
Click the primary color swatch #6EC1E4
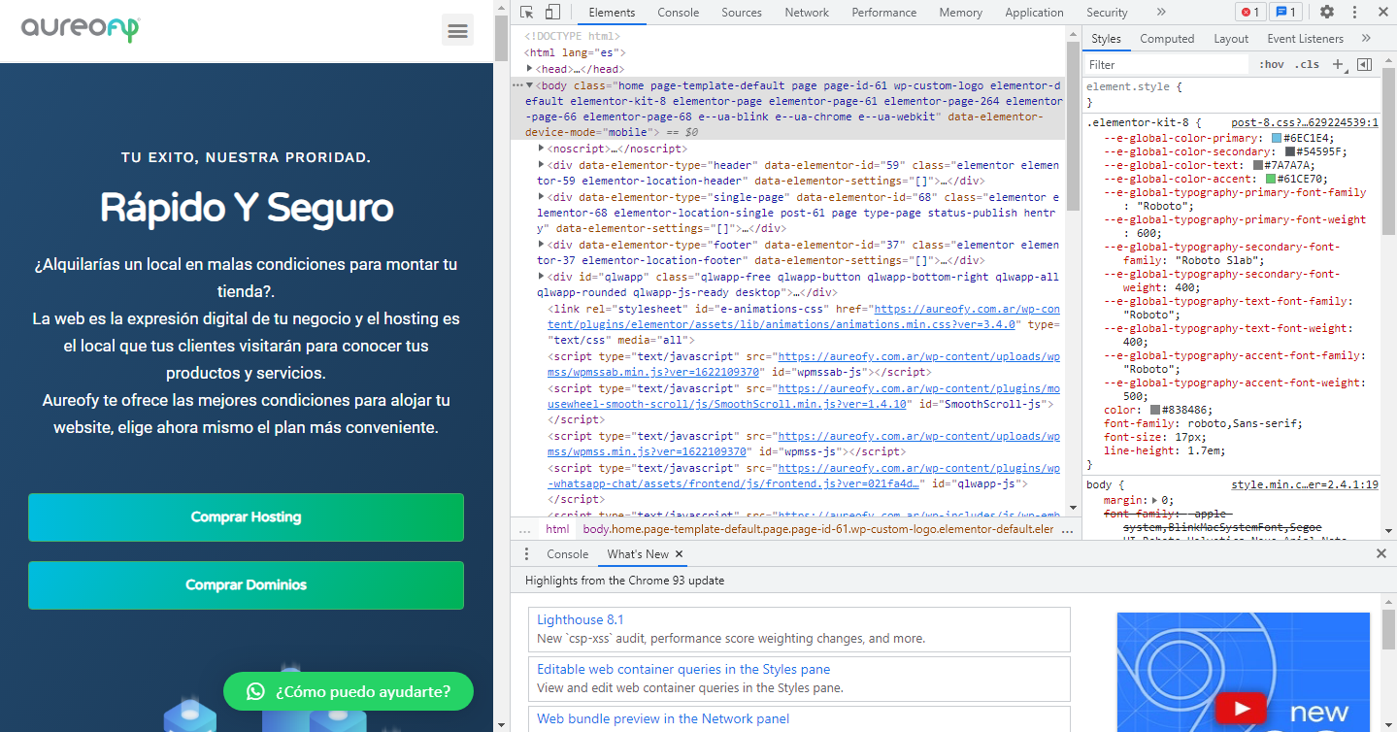tap(1277, 138)
